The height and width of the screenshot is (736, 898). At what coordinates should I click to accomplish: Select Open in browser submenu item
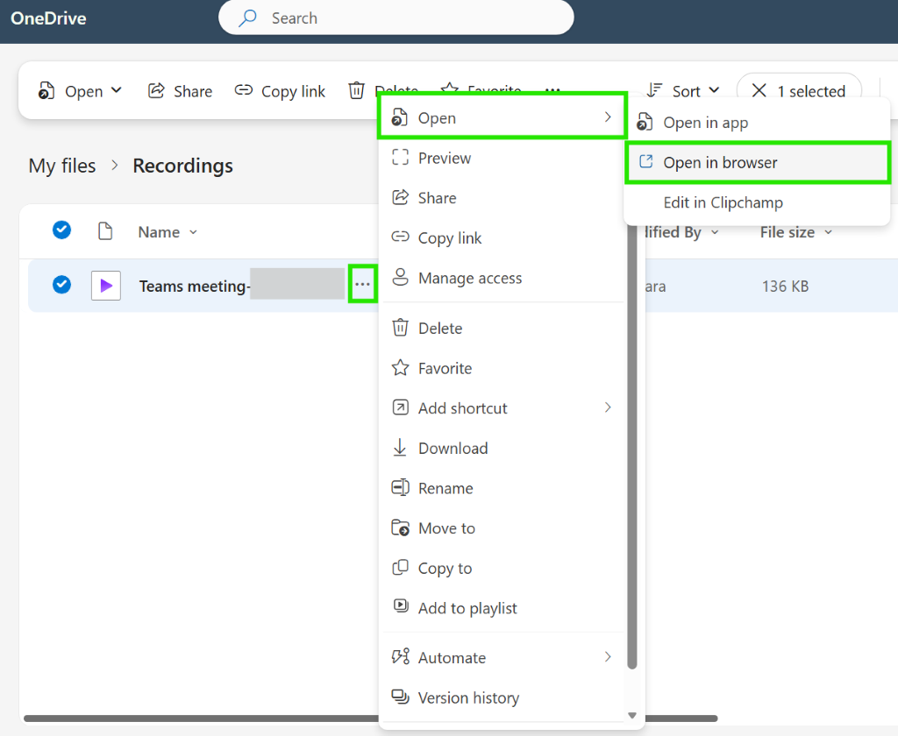coord(757,163)
